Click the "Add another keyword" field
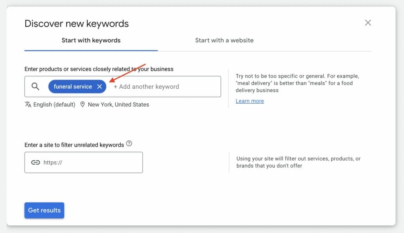 [150, 86]
